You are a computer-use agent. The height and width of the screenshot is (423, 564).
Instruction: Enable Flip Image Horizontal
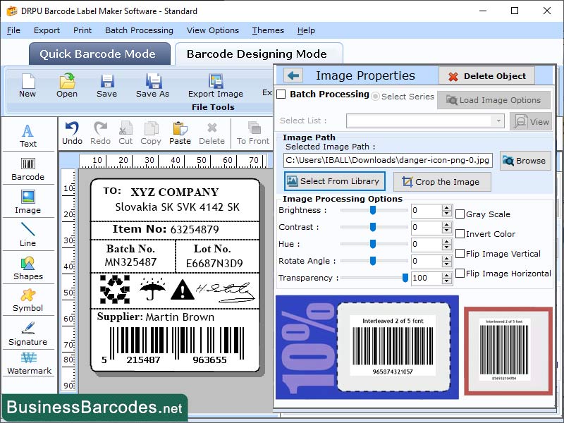pos(459,274)
